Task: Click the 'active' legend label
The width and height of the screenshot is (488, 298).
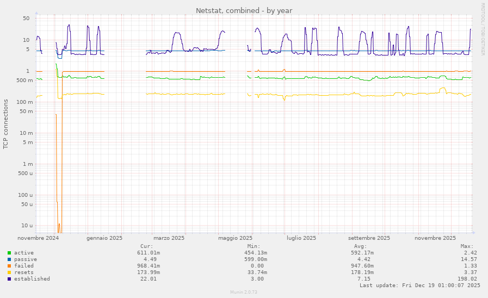Action: tap(23, 253)
